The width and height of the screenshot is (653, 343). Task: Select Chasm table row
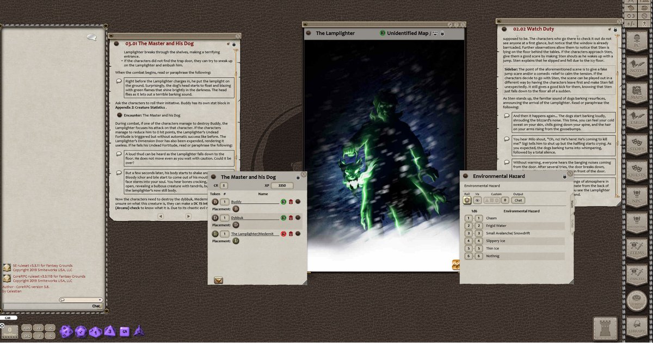(514, 218)
